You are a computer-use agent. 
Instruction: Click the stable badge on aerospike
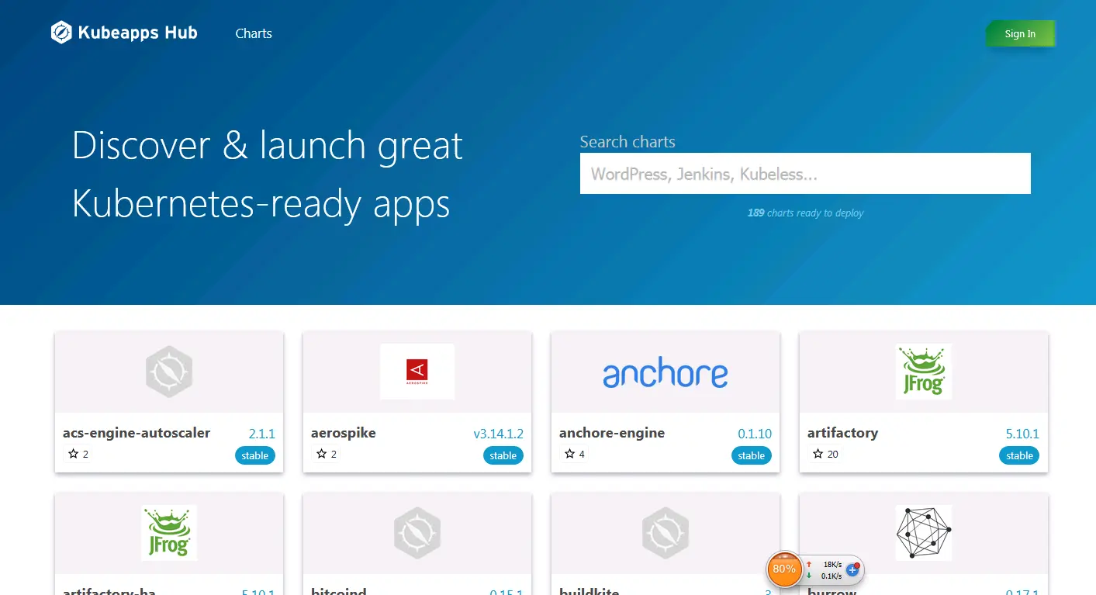[x=503, y=455]
